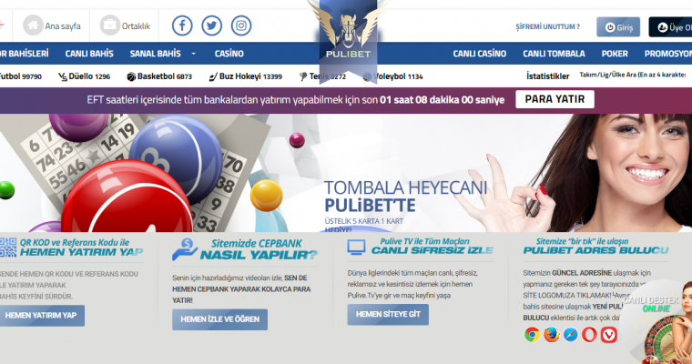Open the Twitter profile icon
Viewport: 692px width, 364px height.
click(x=212, y=25)
